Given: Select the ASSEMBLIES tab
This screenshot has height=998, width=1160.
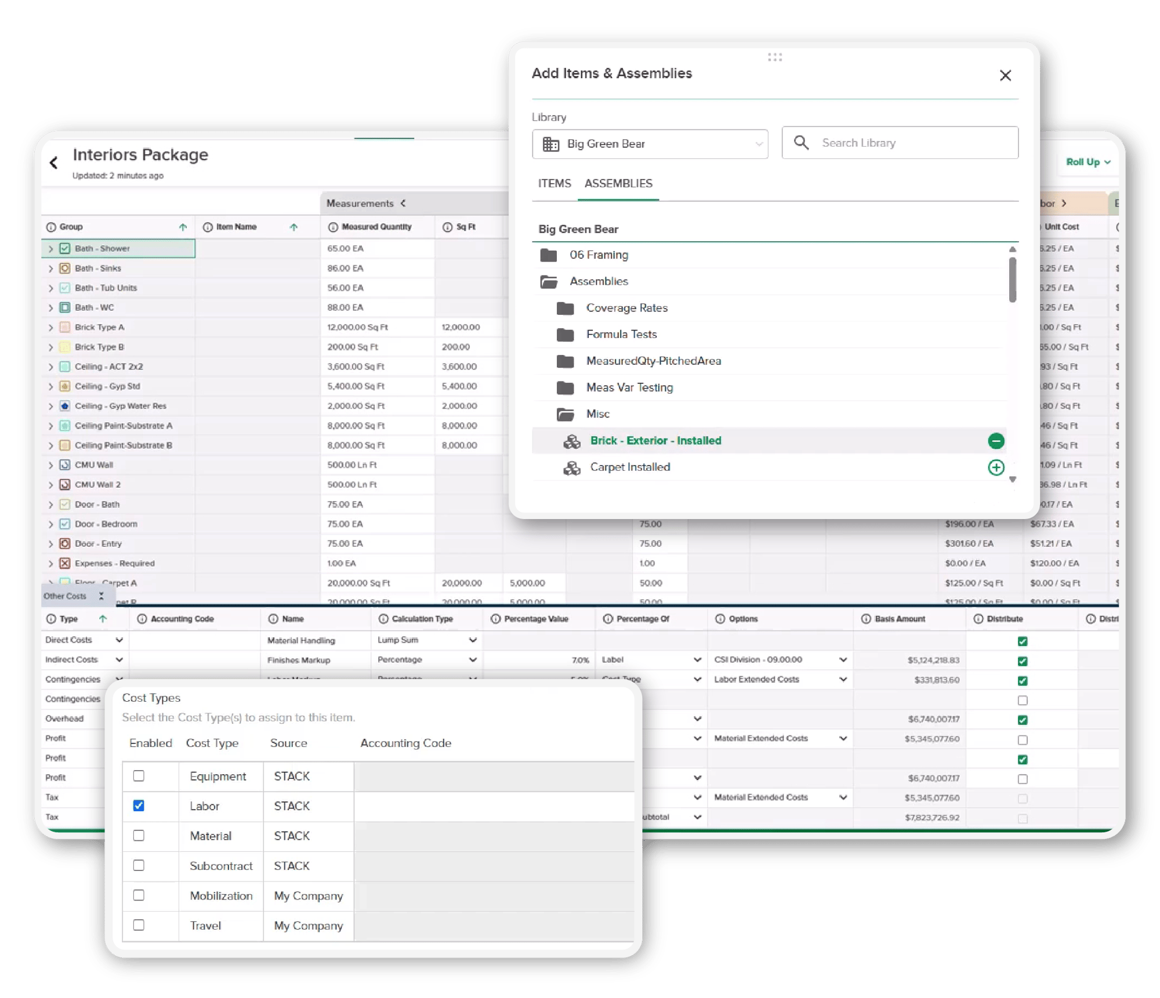Looking at the screenshot, I should coord(618,183).
